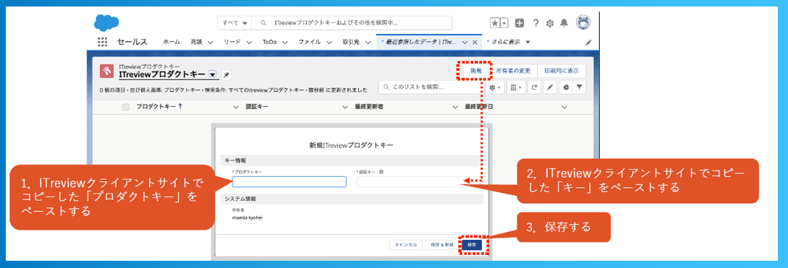Click the blue 保存 button
Screen dimensions: 788x268
coord(472,245)
